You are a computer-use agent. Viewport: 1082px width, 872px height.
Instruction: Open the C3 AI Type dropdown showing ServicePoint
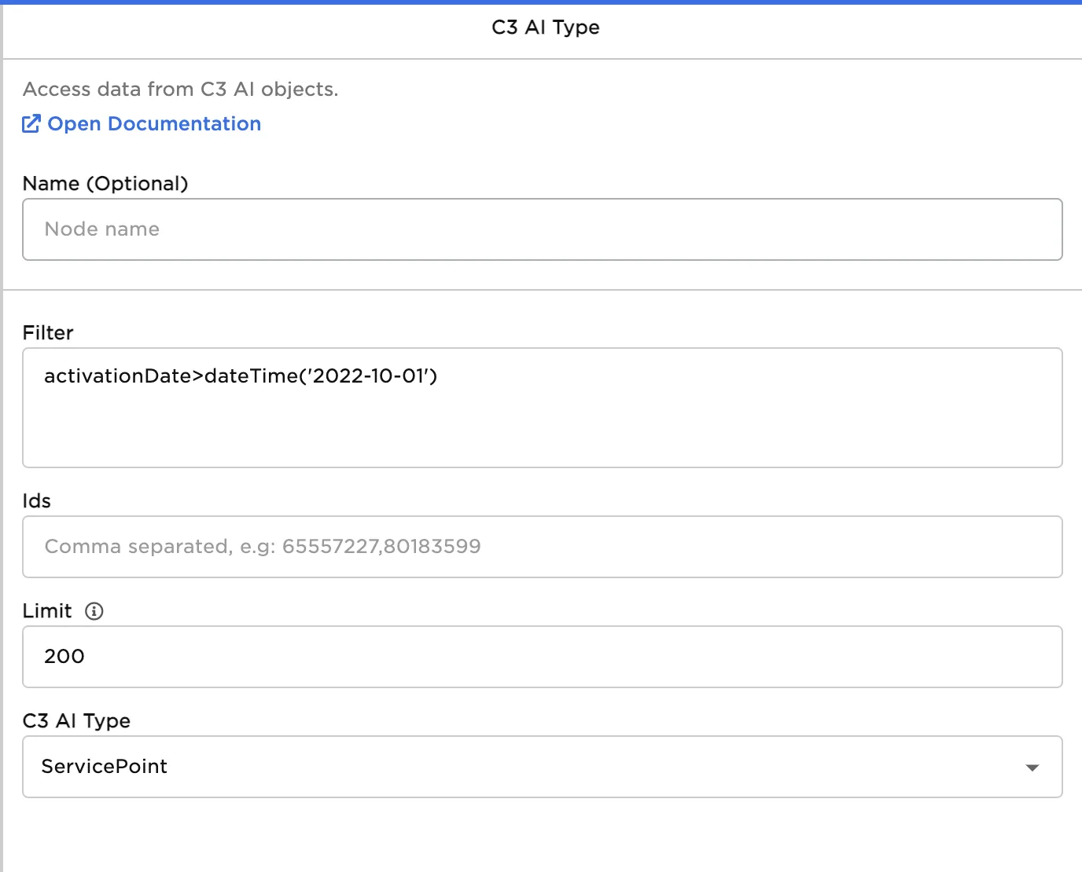(543, 767)
